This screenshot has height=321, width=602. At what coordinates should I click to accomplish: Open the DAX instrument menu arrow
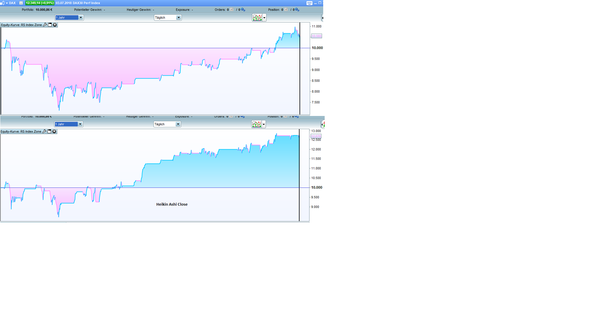[x=7, y=3]
